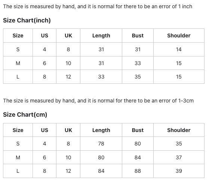209x181 pixels.
Task: Click the 1-3cm error note text
Action: [98, 101]
